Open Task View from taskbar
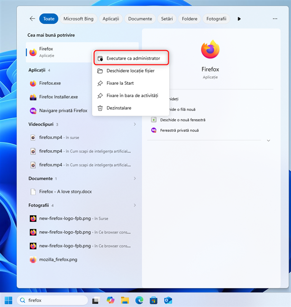Viewport: 291px width, 307px height. (x=96, y=300)
